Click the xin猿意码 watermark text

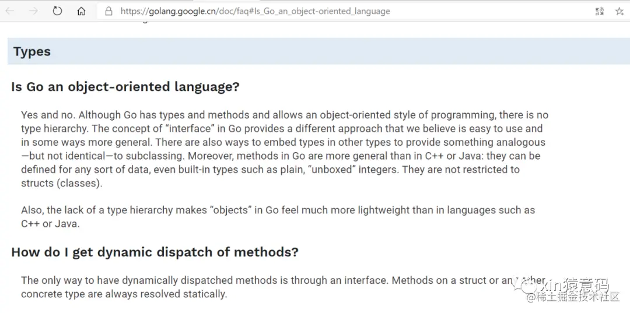(x=575, y=286)
